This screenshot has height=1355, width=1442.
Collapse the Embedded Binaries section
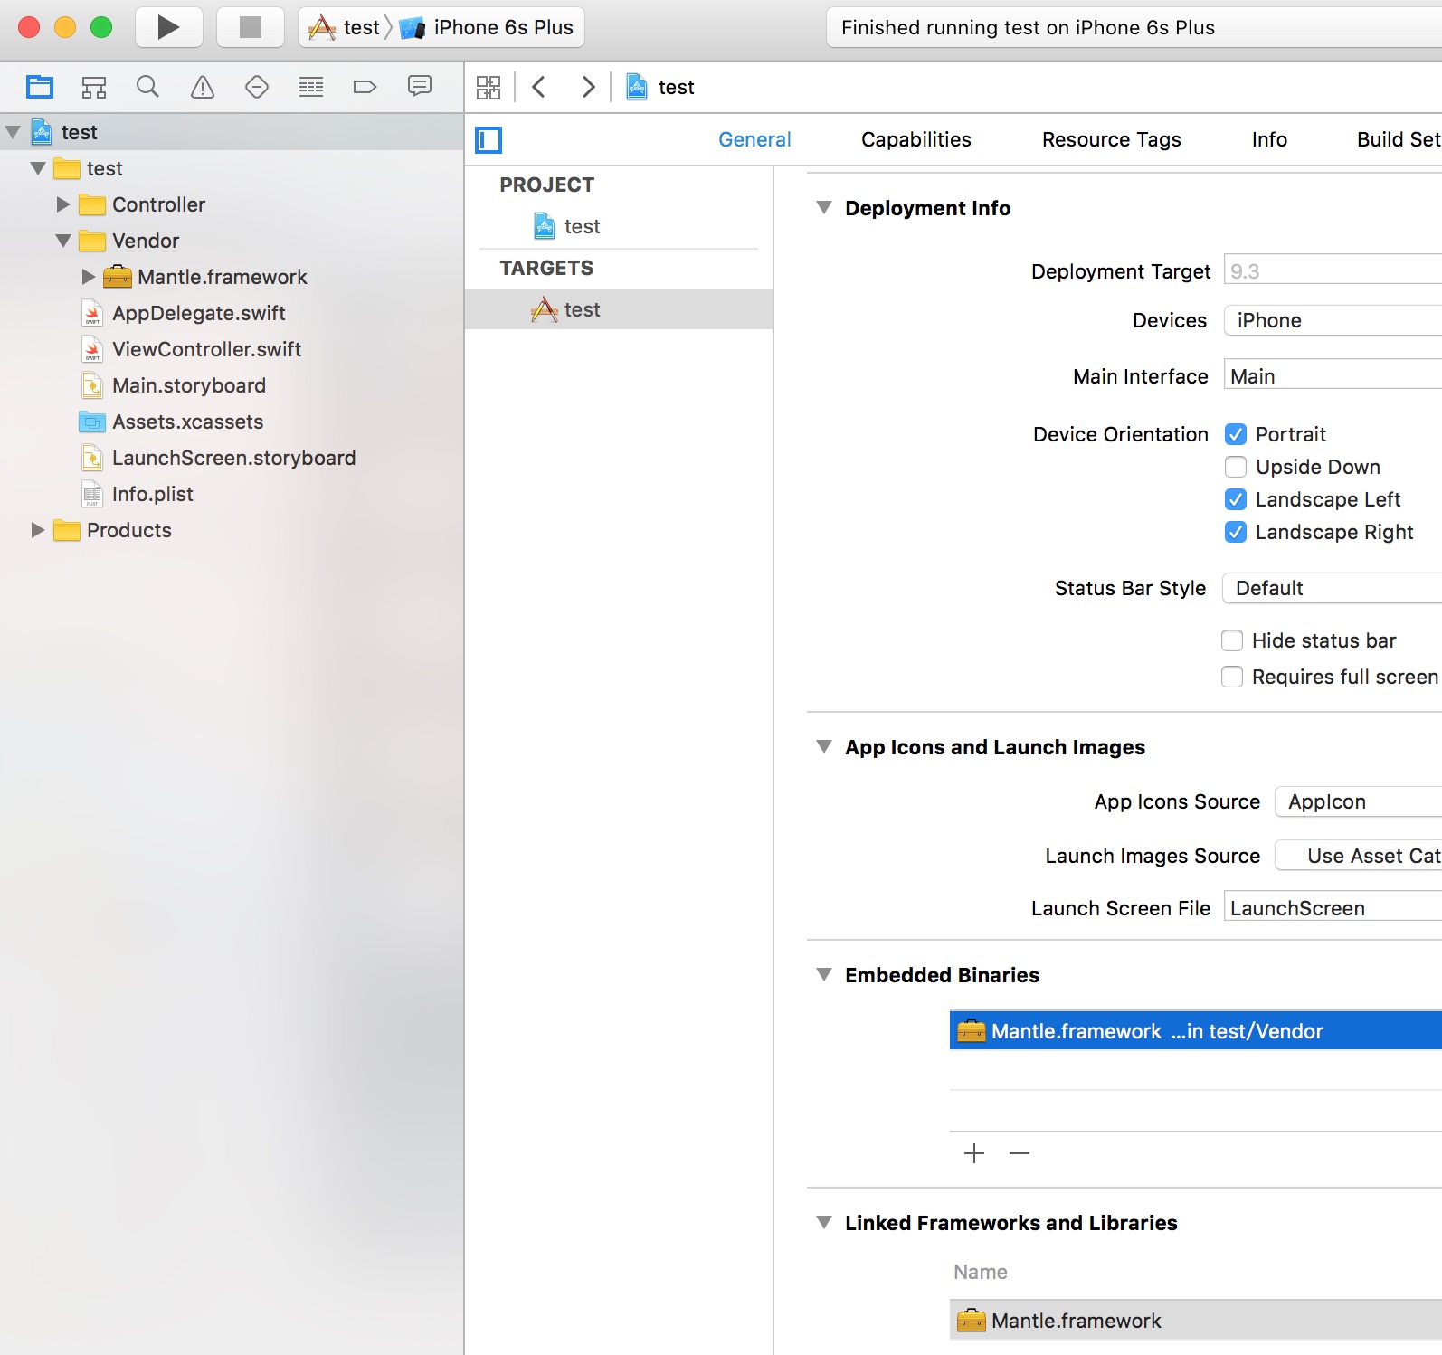(824, 975)
